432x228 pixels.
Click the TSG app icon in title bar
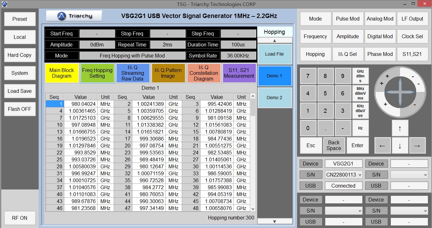4,4
